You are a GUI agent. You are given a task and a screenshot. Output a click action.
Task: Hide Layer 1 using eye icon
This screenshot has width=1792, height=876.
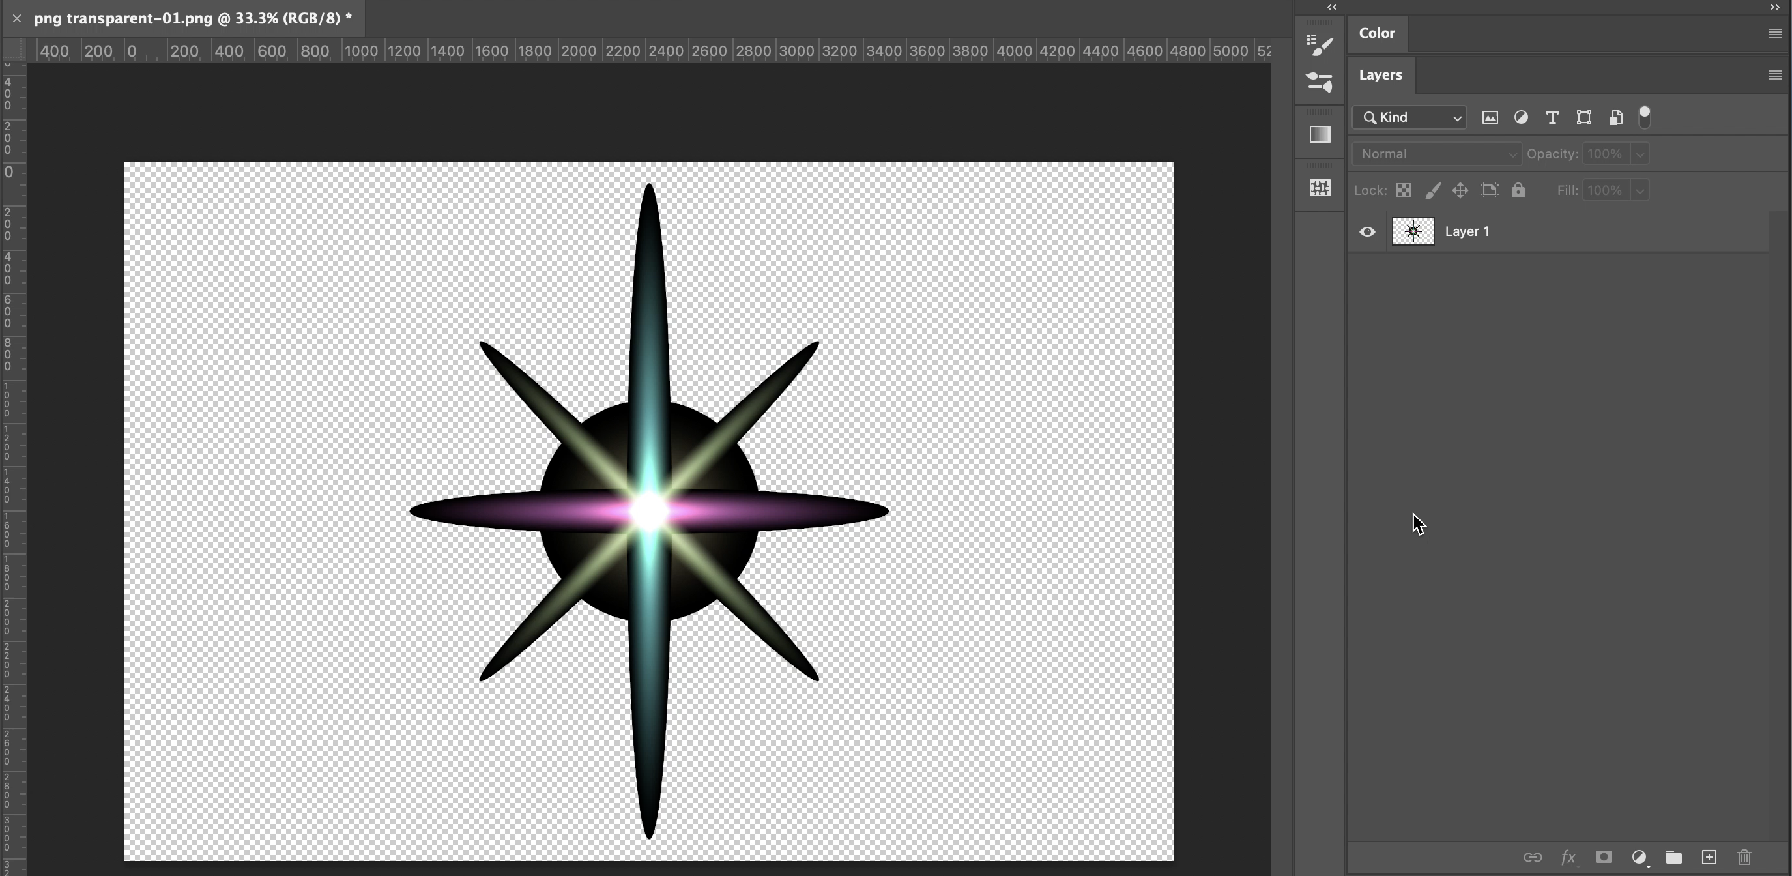coord(1367,231)
